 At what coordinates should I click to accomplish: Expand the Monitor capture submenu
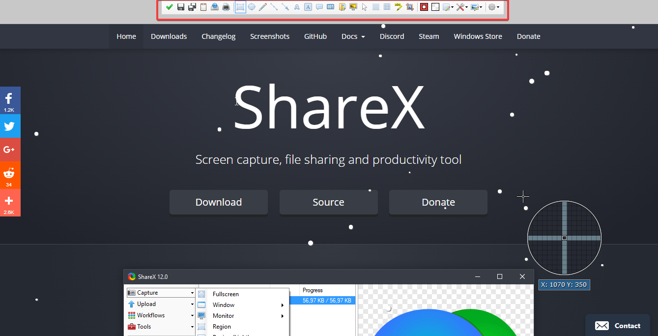[x=223, y=315]
